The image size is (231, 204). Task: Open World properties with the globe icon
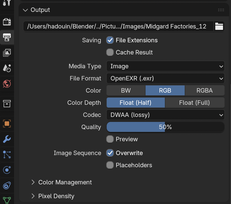tap(7, 84)
